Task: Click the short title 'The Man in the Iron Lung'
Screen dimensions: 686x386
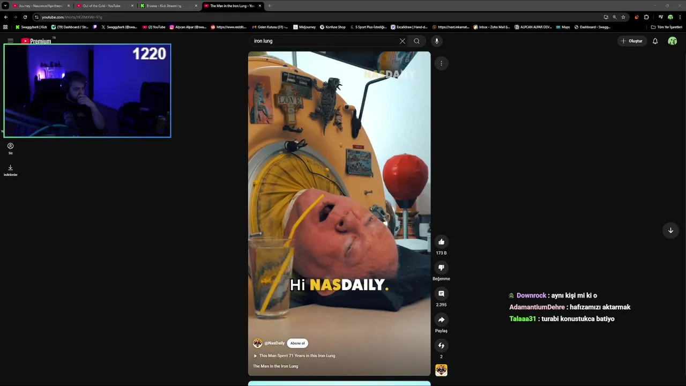Action: pyautogui.click(x=275, y=366)
